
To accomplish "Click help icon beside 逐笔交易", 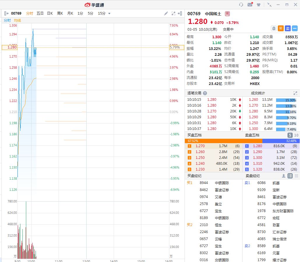I will point(205,93).
